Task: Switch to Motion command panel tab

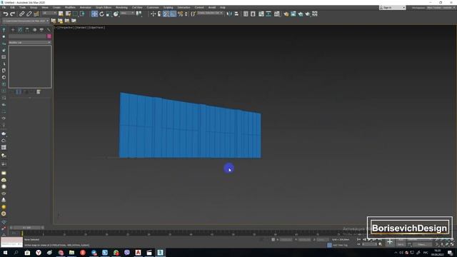Action: pos(34,30)
